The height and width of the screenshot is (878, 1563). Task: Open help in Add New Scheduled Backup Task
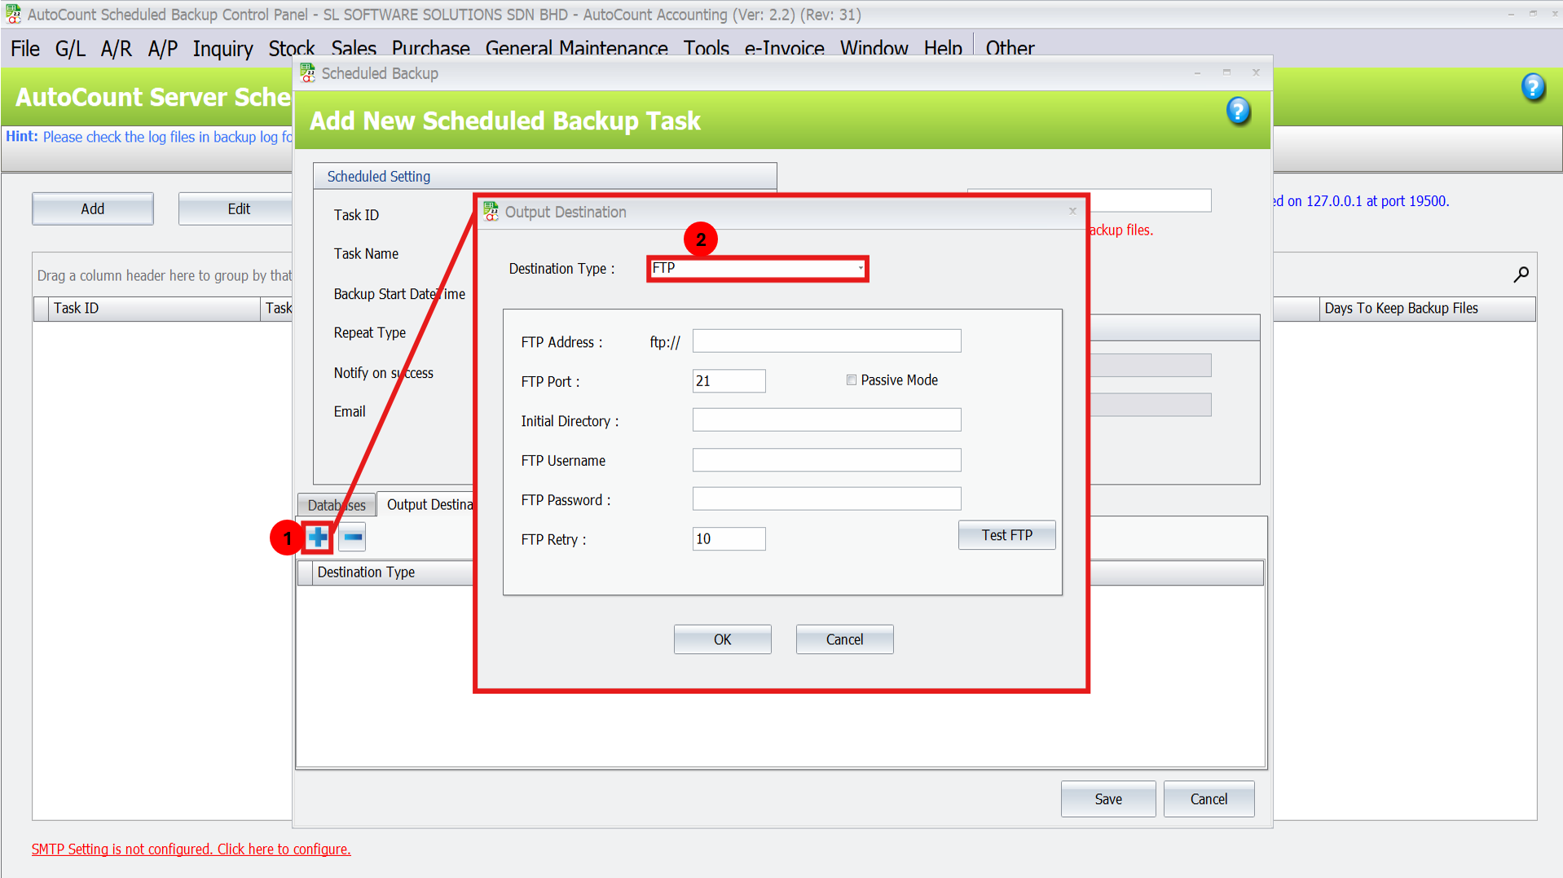1237,111
